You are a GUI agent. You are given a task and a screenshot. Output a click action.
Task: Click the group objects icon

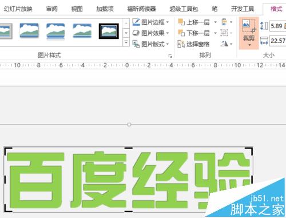coord(224,33)
